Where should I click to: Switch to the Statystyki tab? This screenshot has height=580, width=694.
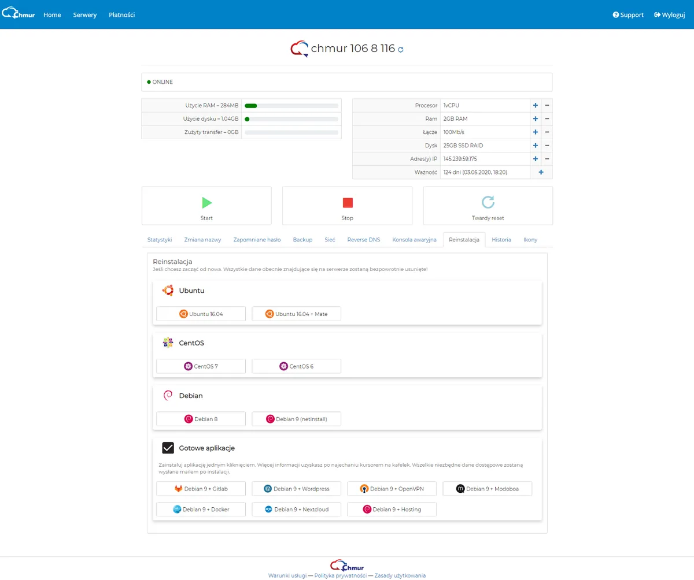tap(160, 240)
